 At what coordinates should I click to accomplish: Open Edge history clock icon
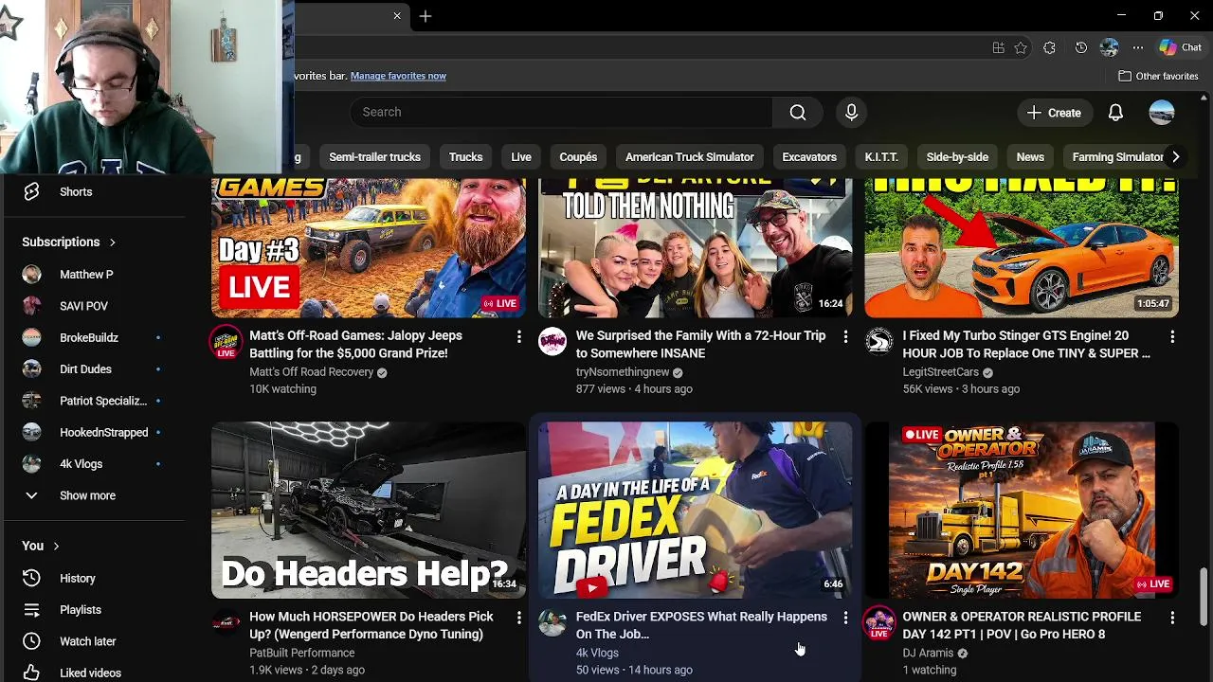click(1081, 47)
